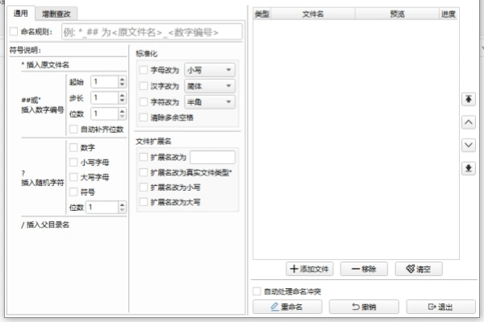Open the 汉字改为 简体 dropdown
484x322 pixels.
point(210,86)
